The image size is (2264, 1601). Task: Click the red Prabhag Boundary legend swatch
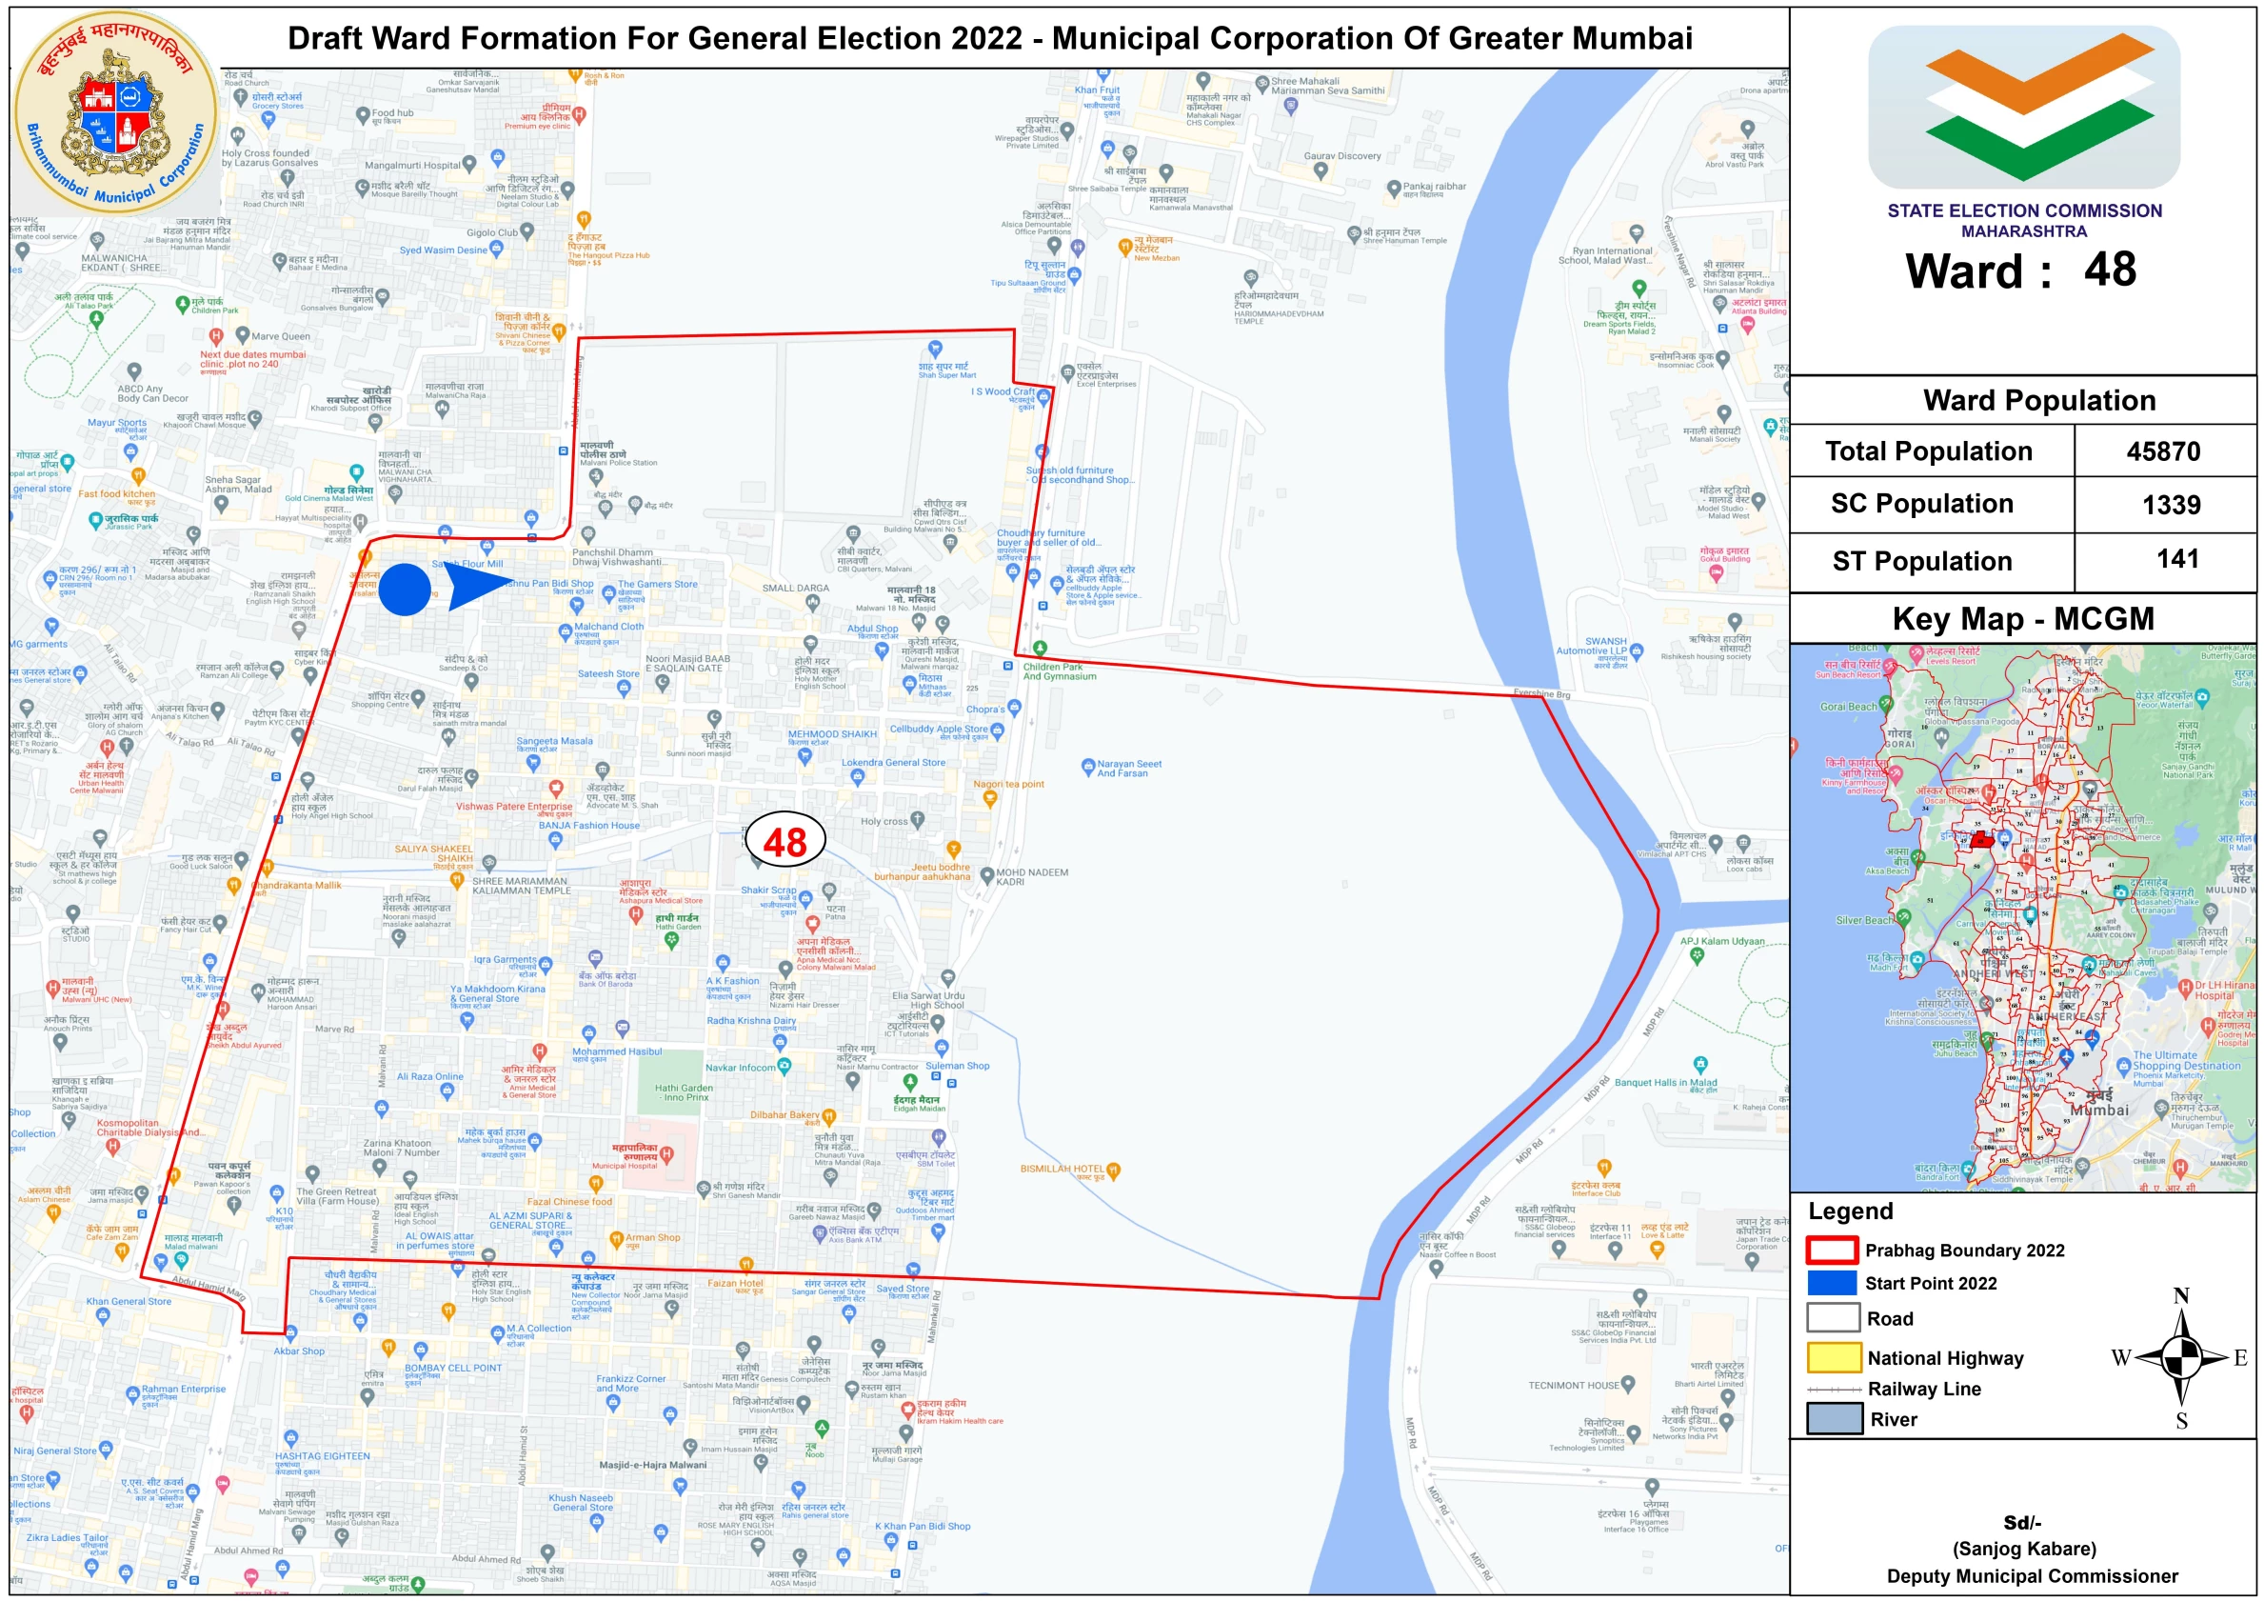coord(1831,1250)
